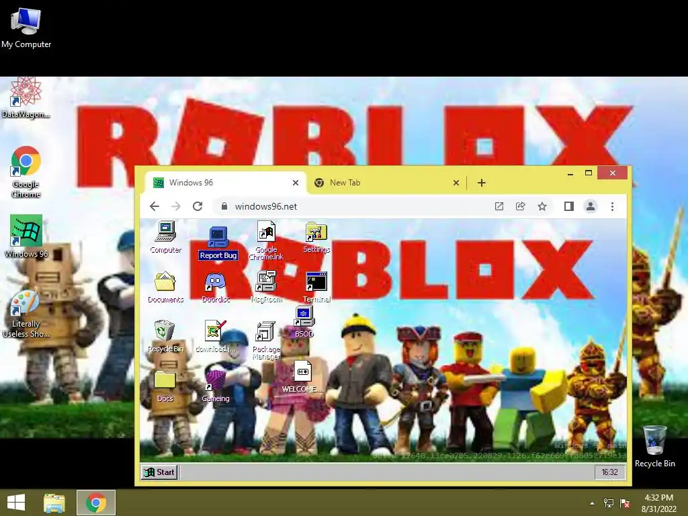688x516 pixels.
Task: Select the Doordisc shortcut icon
Action: click(216, 288)
